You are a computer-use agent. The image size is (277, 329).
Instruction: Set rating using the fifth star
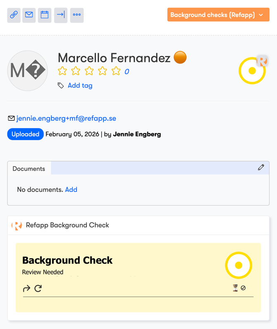coord(116,71)
